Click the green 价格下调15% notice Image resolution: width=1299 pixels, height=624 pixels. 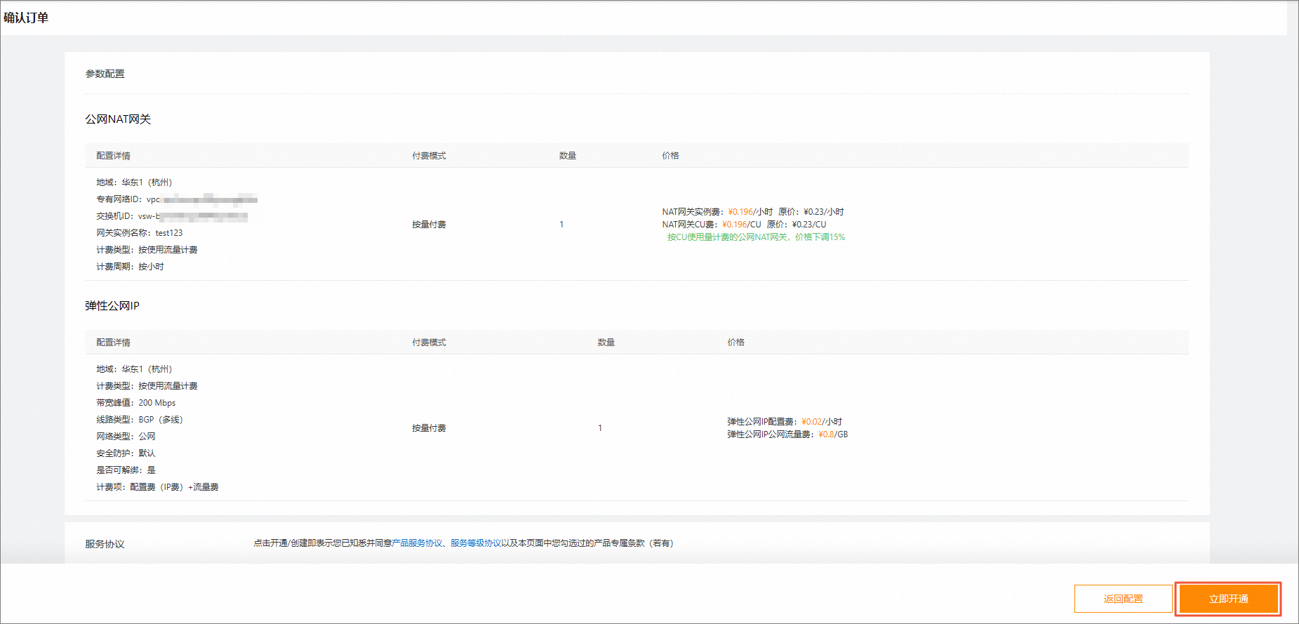756,237
